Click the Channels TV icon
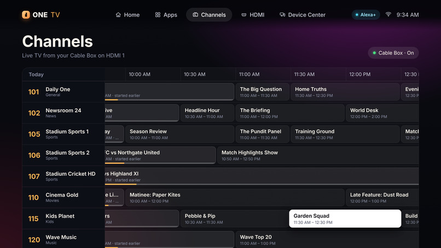The width and height of the screenshot is (441, 248). pos(195,15)
